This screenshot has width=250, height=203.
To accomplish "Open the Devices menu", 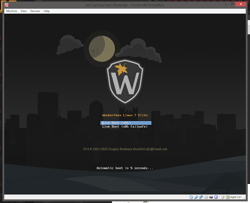I will tap(35, 11).
